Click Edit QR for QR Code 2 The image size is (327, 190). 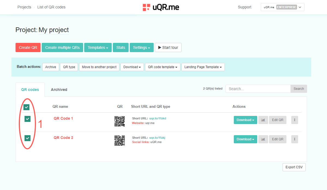click(278, 139)
